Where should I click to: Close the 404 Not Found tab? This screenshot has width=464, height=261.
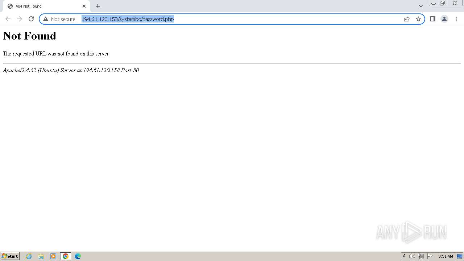tap(84, 6)
